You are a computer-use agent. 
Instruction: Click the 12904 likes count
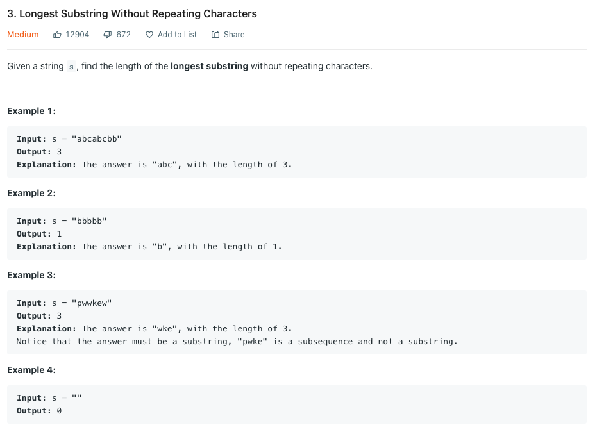tap(78, 35)
